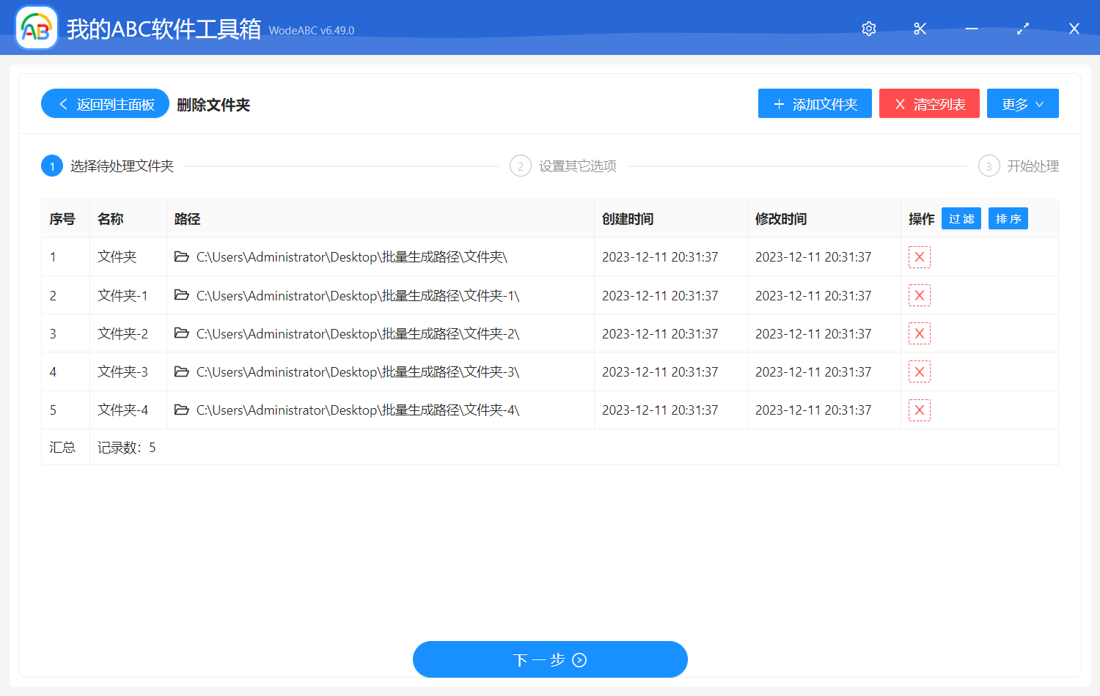
Task: Click the WodeABC app logo
Action: click(x=36, y=29)
